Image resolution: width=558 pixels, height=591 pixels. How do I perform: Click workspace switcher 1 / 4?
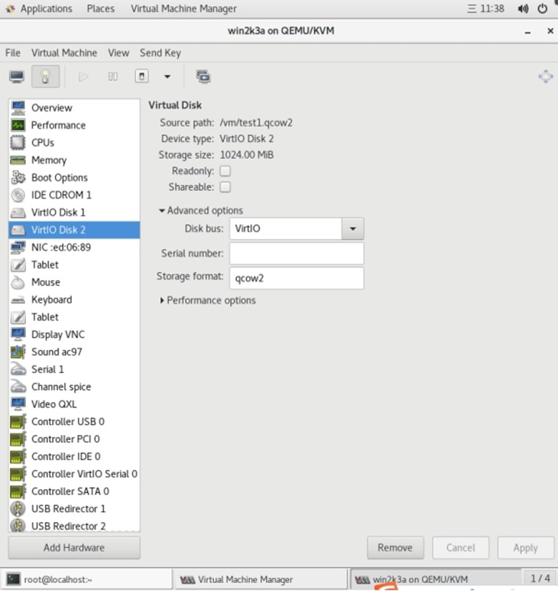tap(540, 579)
